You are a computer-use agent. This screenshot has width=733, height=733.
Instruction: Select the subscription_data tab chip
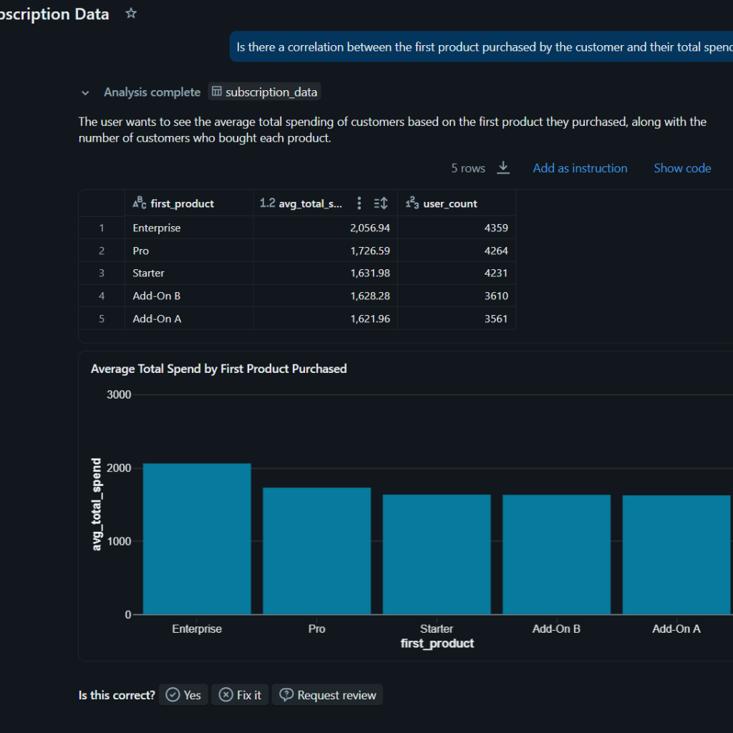coord(265,92)
